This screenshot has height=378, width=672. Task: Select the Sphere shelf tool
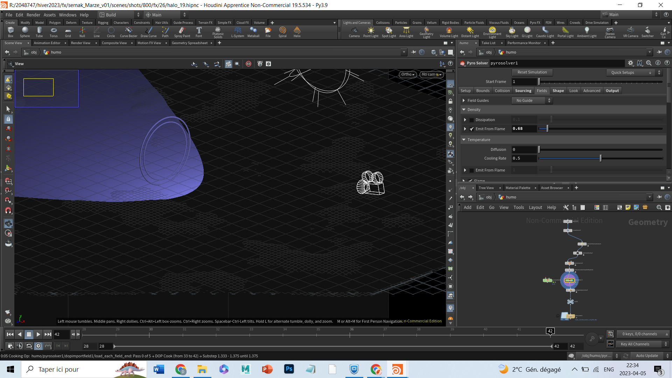25,32
